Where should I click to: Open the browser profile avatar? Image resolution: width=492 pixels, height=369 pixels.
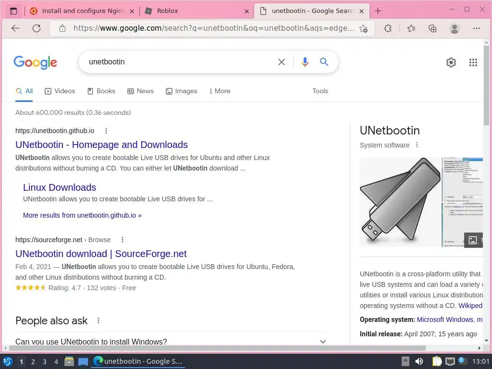[455, 28]
